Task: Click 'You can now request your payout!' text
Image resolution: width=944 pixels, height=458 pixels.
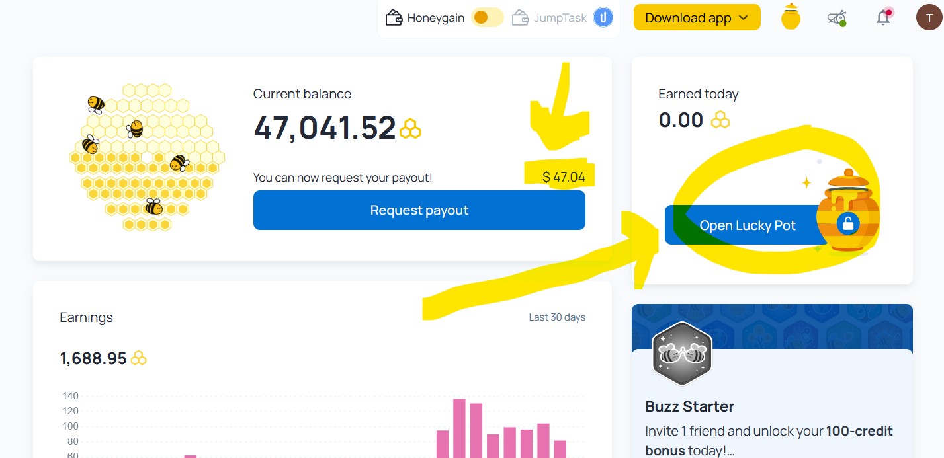Action: tap(343, 178)
